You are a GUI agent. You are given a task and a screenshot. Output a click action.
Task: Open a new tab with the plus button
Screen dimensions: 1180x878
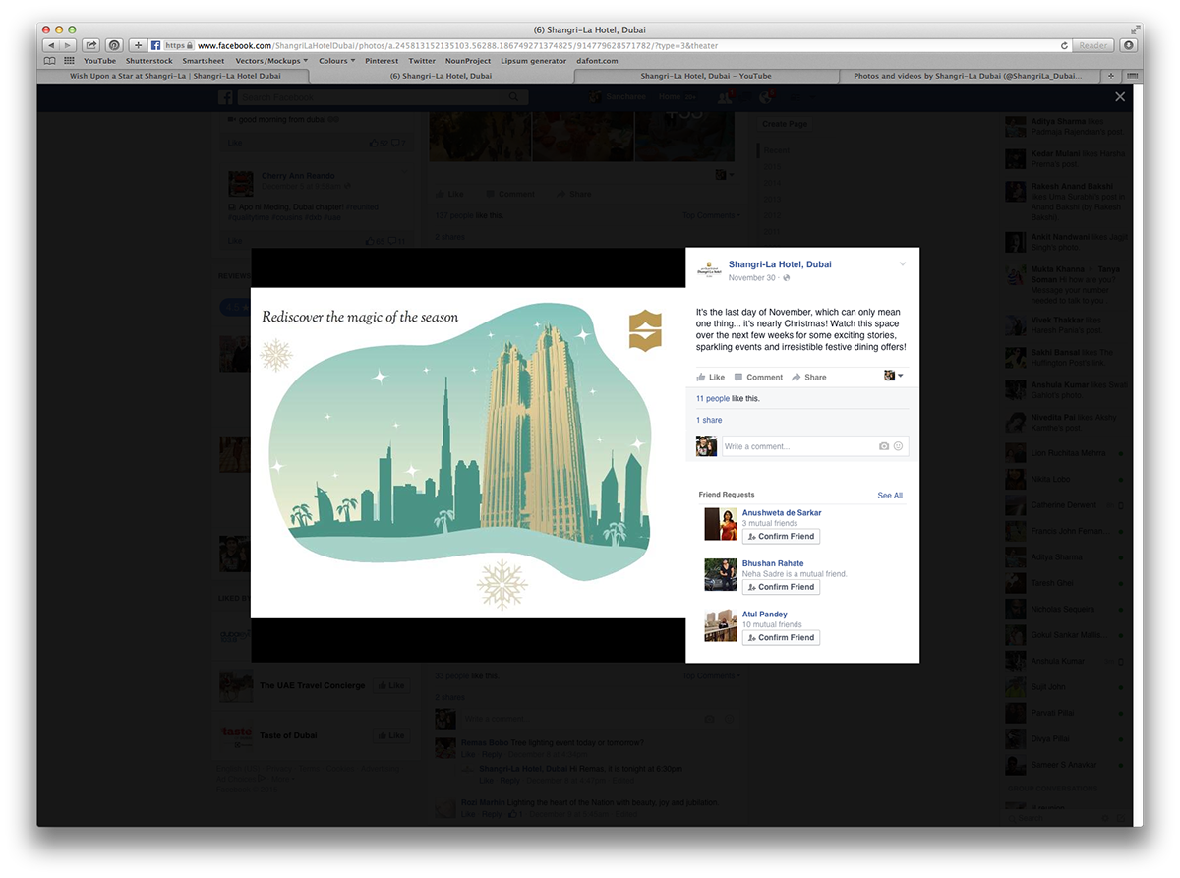[x=1112, y=76]
